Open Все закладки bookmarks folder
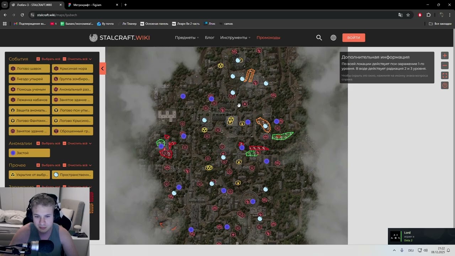Screen dimensions: 455x256 [440, 24]
